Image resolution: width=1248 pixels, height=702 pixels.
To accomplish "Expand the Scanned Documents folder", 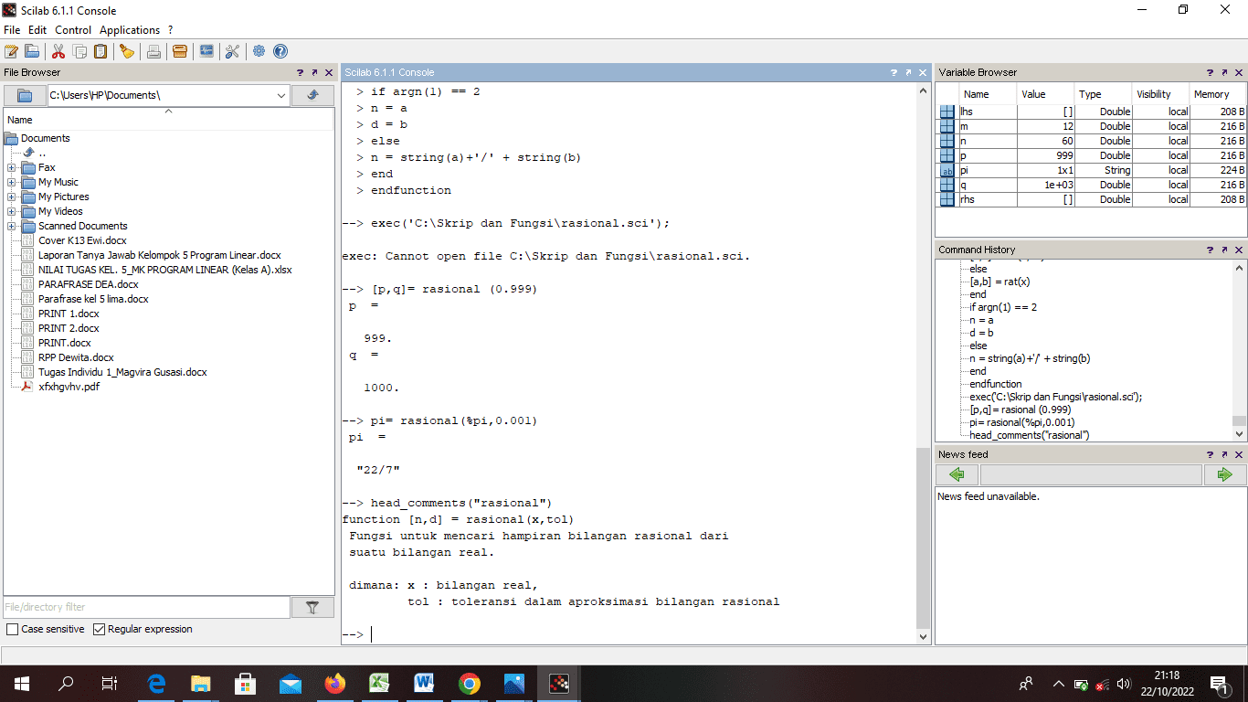I will [x=11, y=226].
